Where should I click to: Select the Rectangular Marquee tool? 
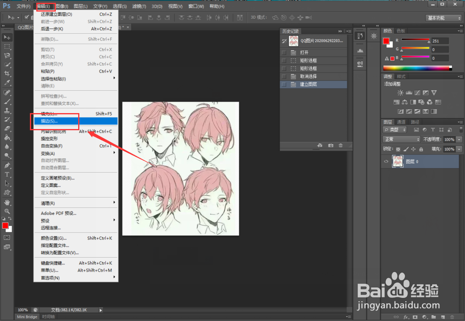tap(7, 47)
